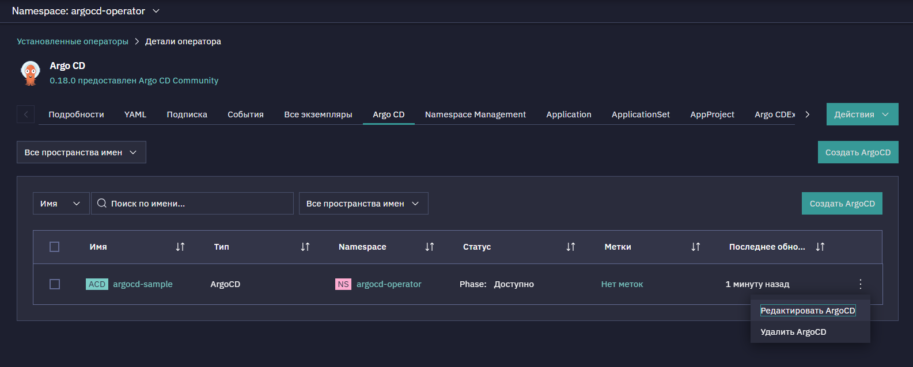This screenshot has width=913, height=367.
Task: Open the Действия dropdown
Action: [x=862, y=114]
